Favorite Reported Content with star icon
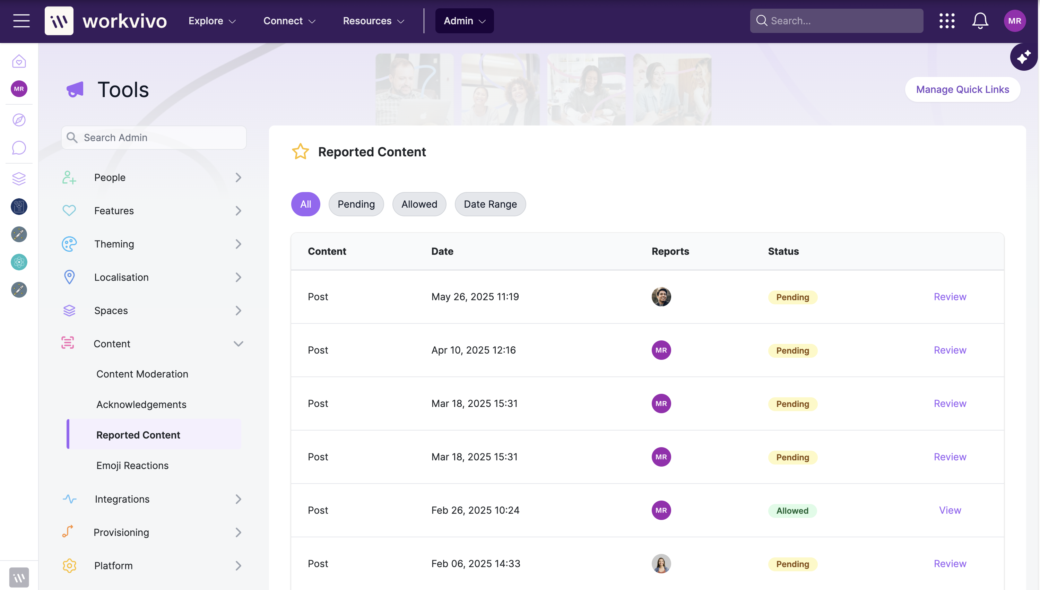 click(x=300, y=152)
